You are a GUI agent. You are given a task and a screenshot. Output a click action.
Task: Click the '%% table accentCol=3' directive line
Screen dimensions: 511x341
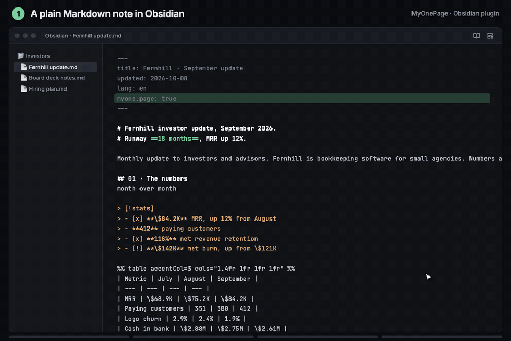point(206,269)
